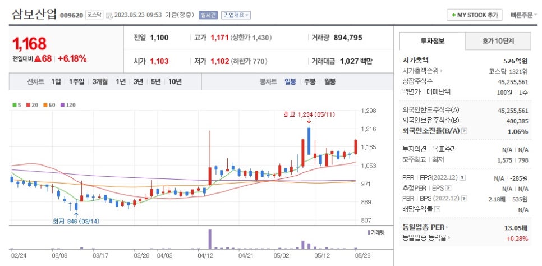The image size is (542, 266).
Task: Click the 고가 value 1,171
Action: point(219,38)
